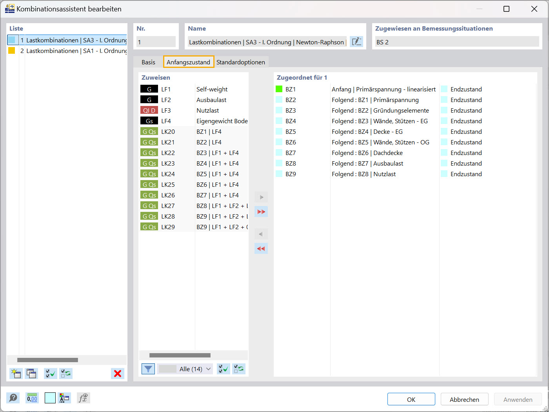Click the G badge of LF2
549x412 pixels.
click(x=149, y=100)
